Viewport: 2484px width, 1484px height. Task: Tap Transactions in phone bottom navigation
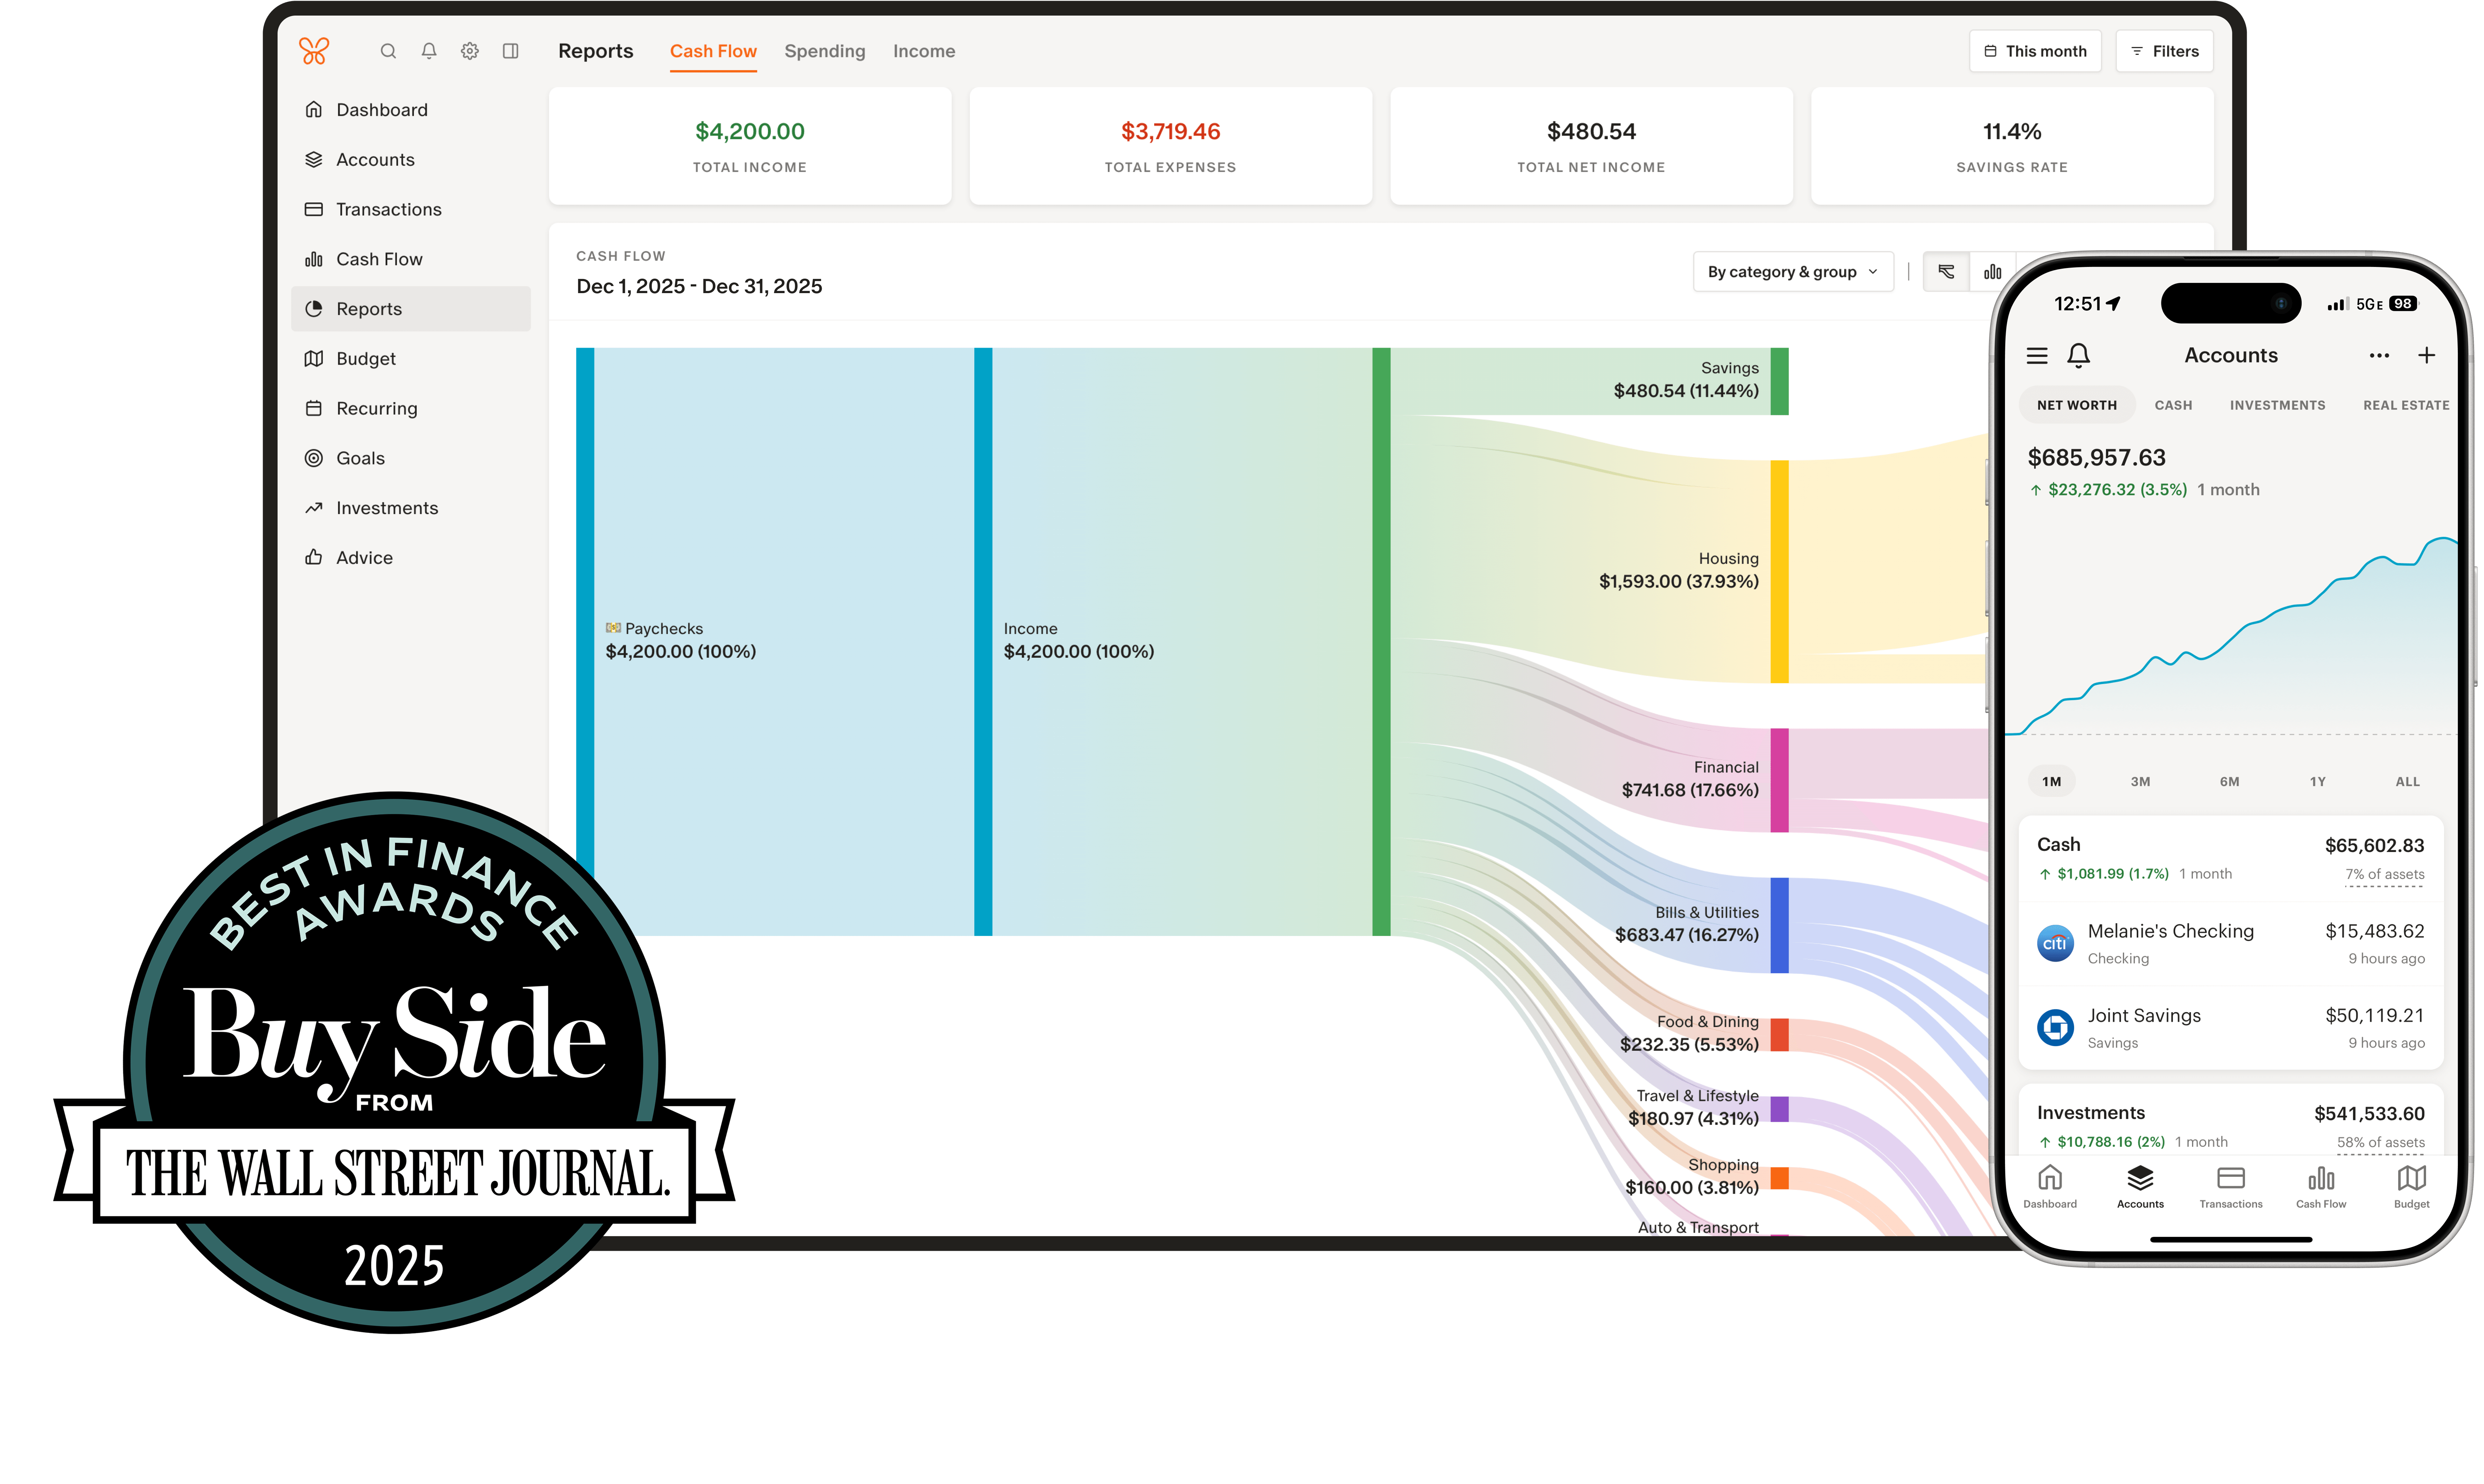(x=2231, y=1187)
